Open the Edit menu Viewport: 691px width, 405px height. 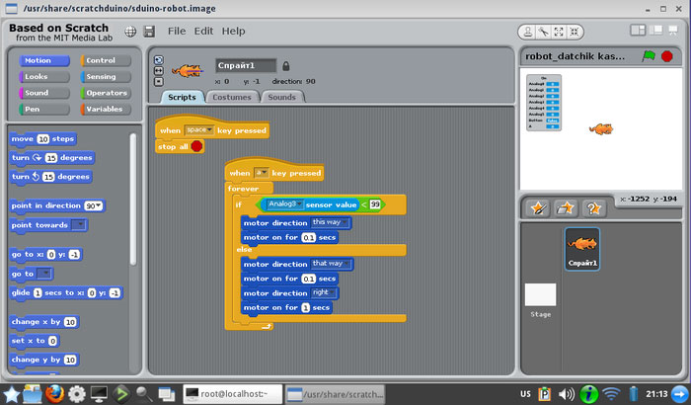click(203, 32)
